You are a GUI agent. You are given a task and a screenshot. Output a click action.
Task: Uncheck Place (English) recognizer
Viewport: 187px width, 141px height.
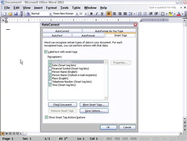[50, 78]
